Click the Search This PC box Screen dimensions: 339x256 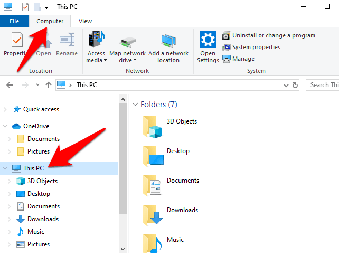[x=322, y=85]
